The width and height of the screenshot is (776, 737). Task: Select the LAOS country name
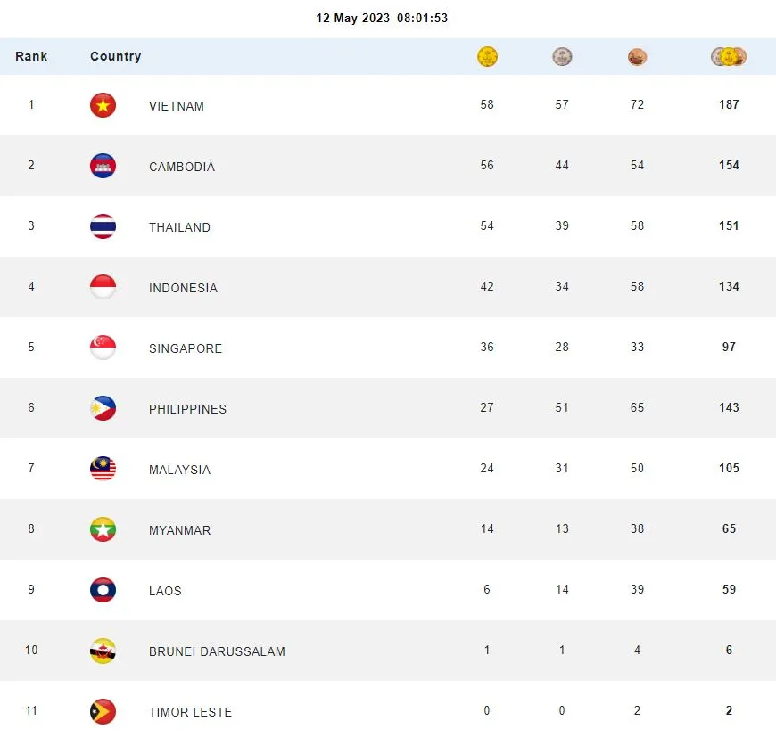(x=165, y=591)
